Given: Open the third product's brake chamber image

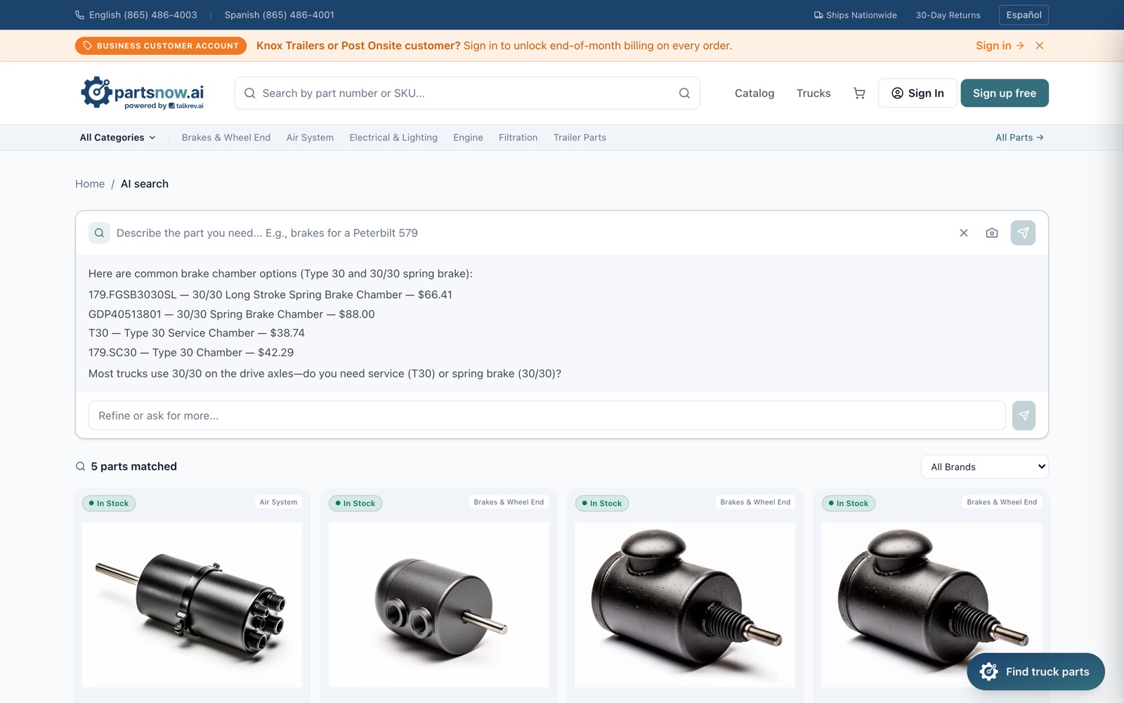Looking at the screenshot, I should coord(685,605).
